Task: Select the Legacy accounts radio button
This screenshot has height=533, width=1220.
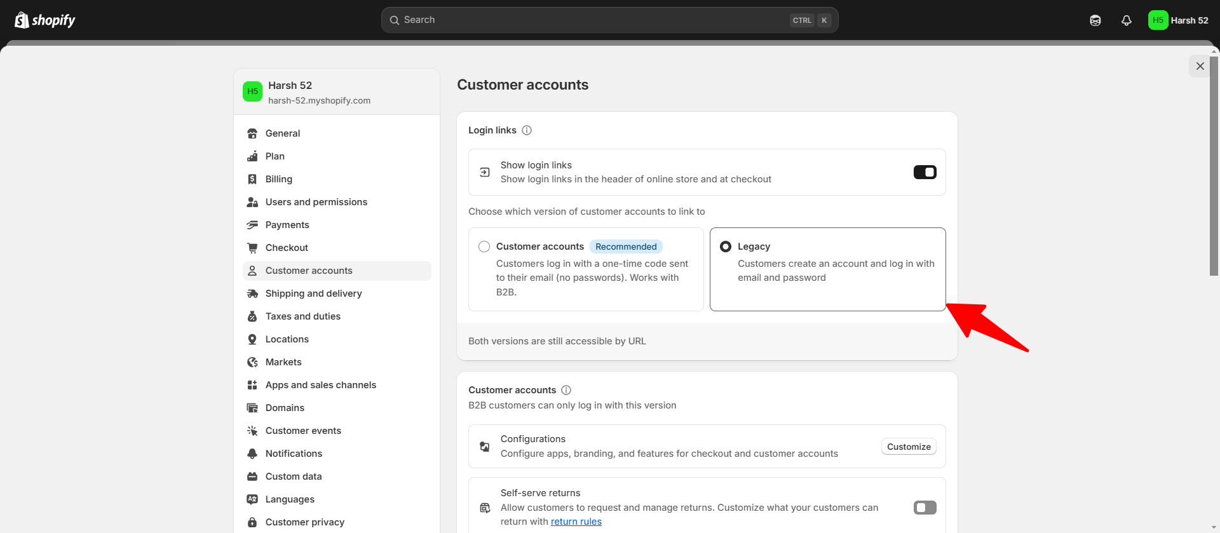Action: click(x=726, y=246)
